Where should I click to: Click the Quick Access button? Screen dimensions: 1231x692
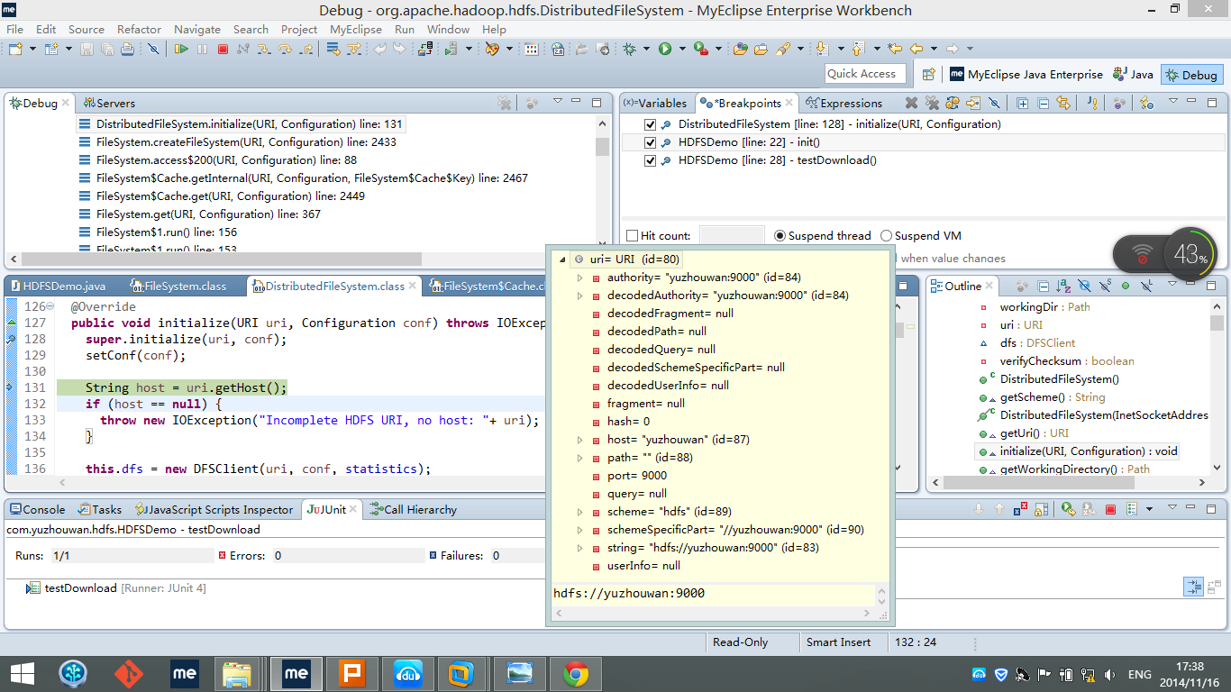pyautogui.click(x=864, y=73)
